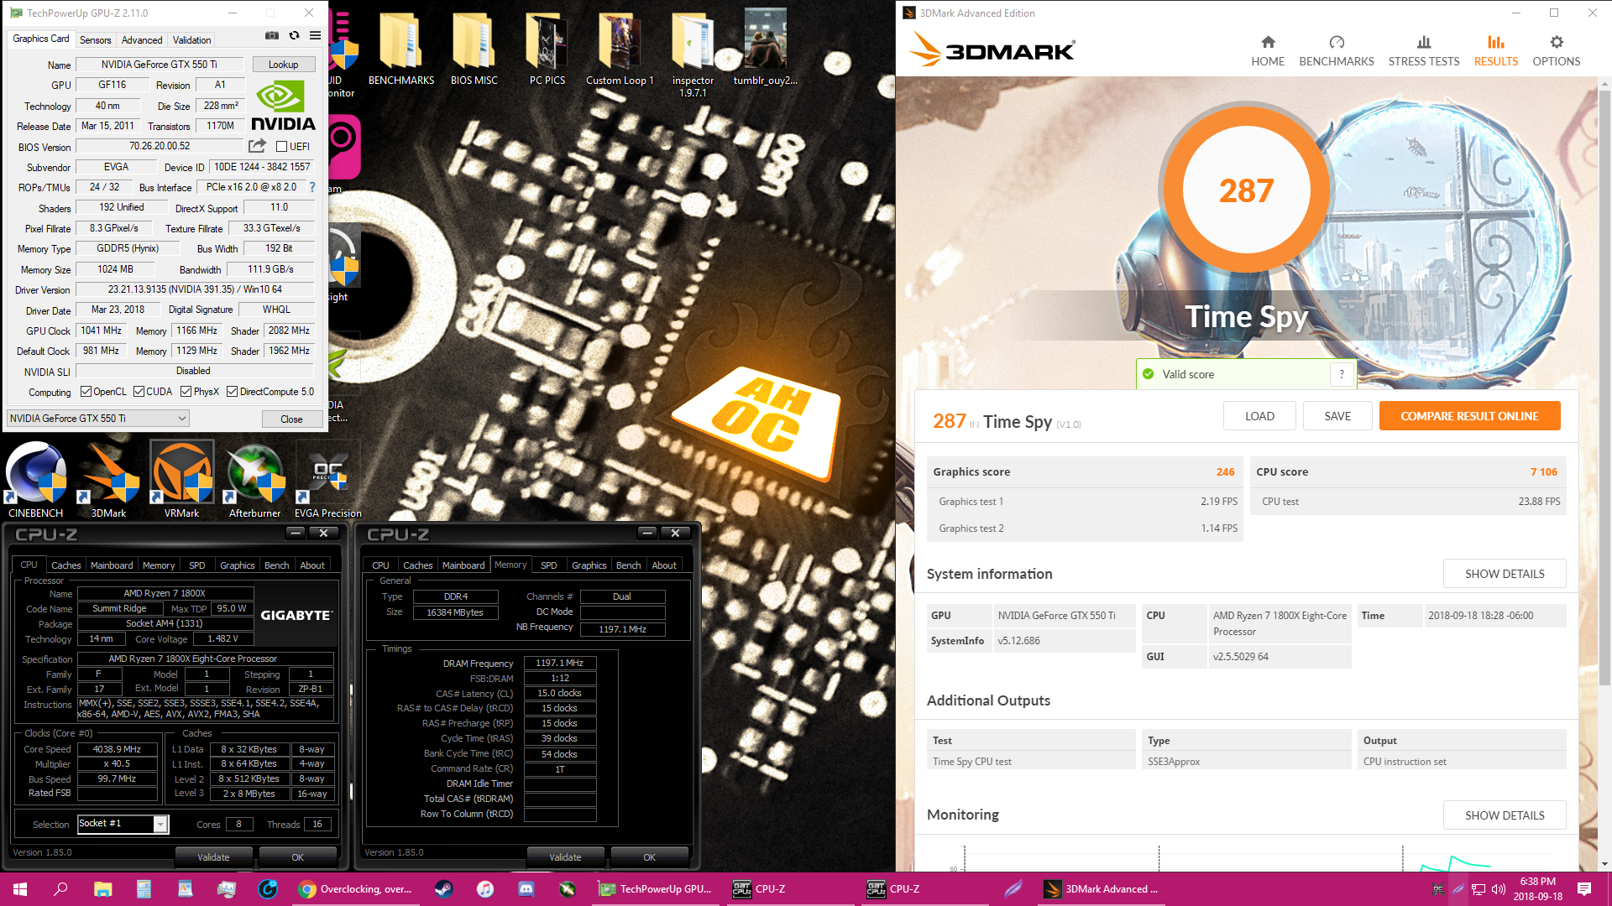Screen dimensions: 1612x906
Task: Toggle OpenCL checkbox
Action: (x=86, y=392)
